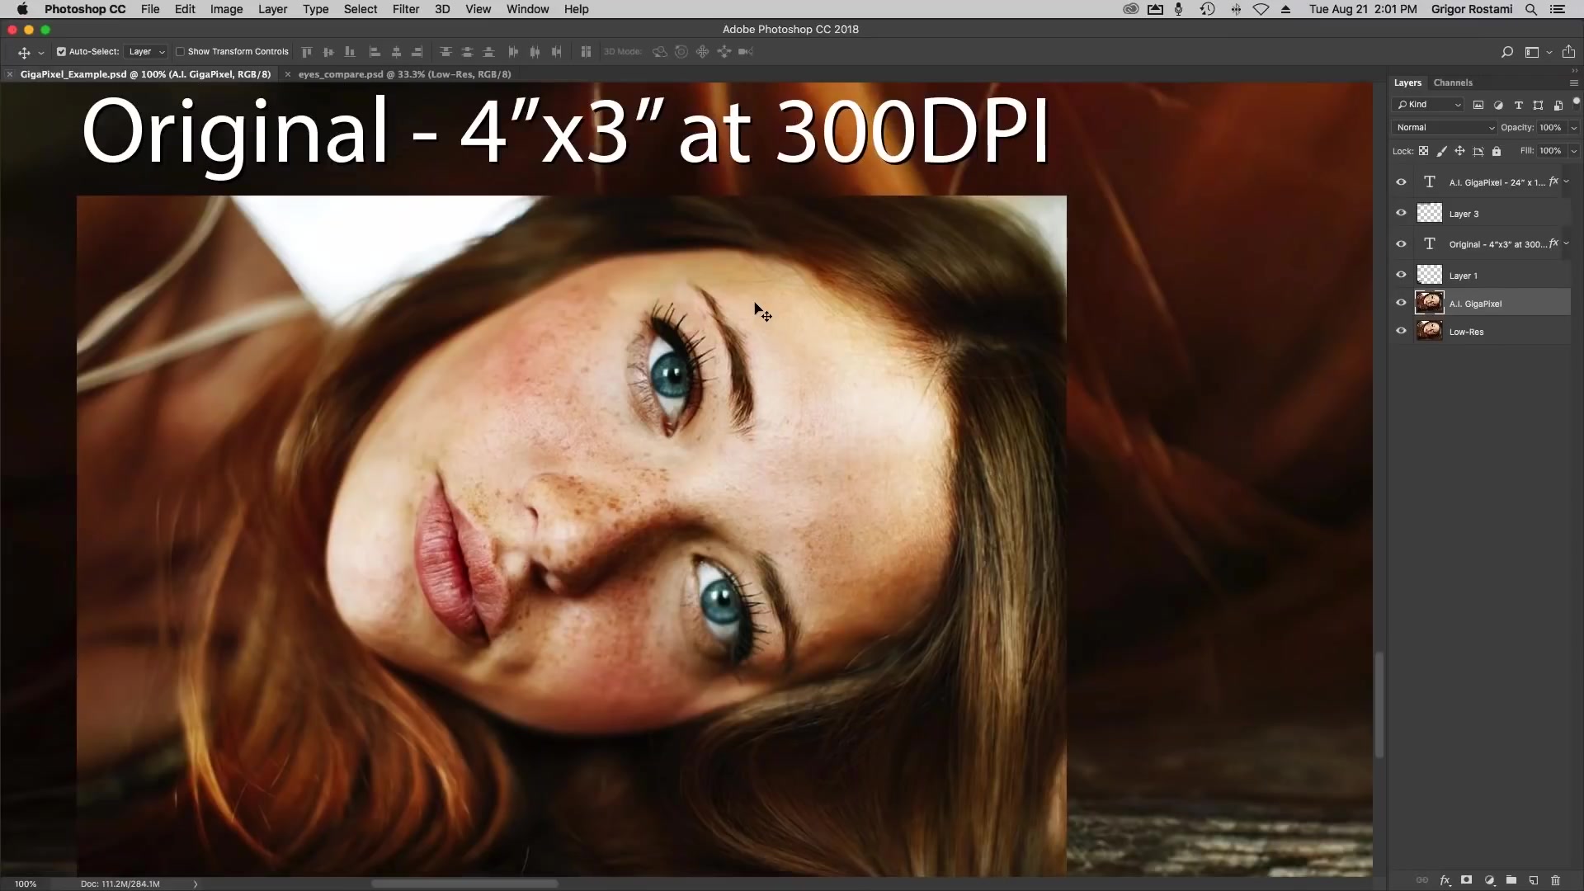
Task: Click Align vertical centers icon
Action: point(328,52)
